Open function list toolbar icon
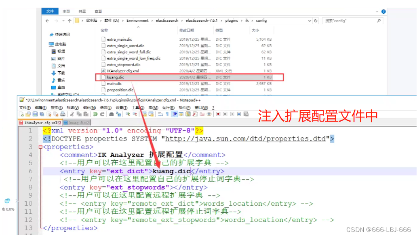The width and height of the screenshot is (417, 236). click(x=195, y=114)
